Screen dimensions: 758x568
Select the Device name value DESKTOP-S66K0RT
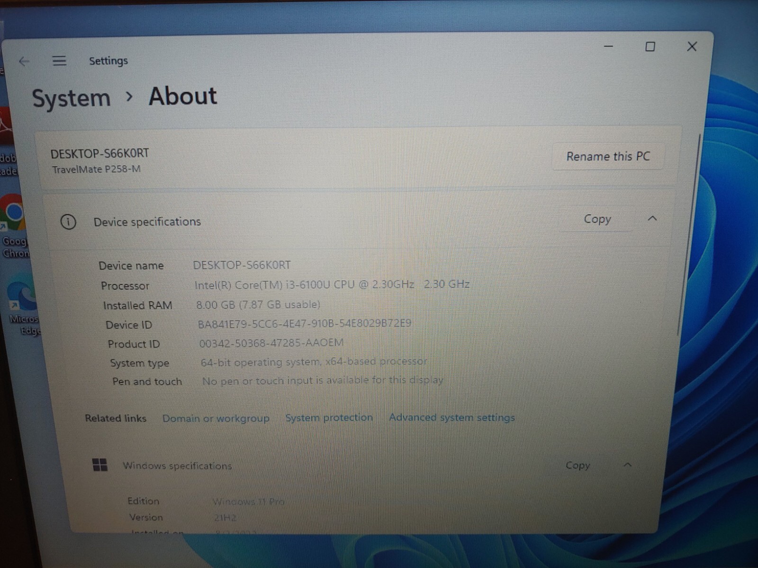point(242,265)
